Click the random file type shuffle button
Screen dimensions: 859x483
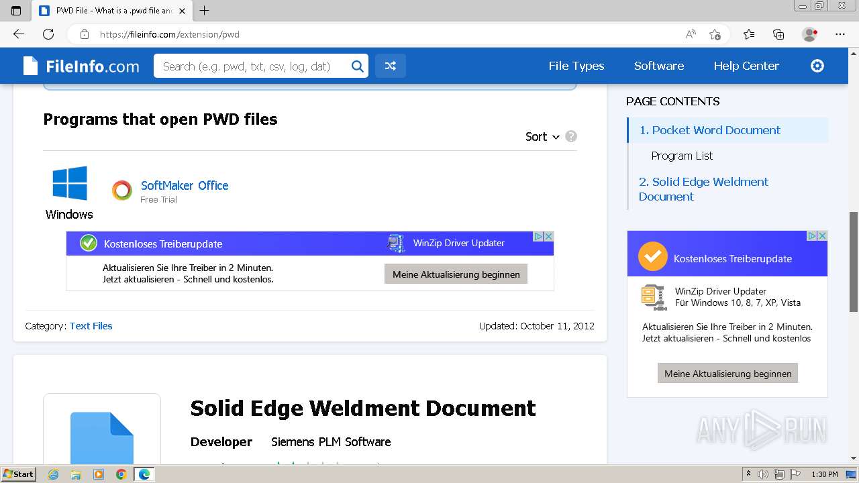(x=391, y=66)
